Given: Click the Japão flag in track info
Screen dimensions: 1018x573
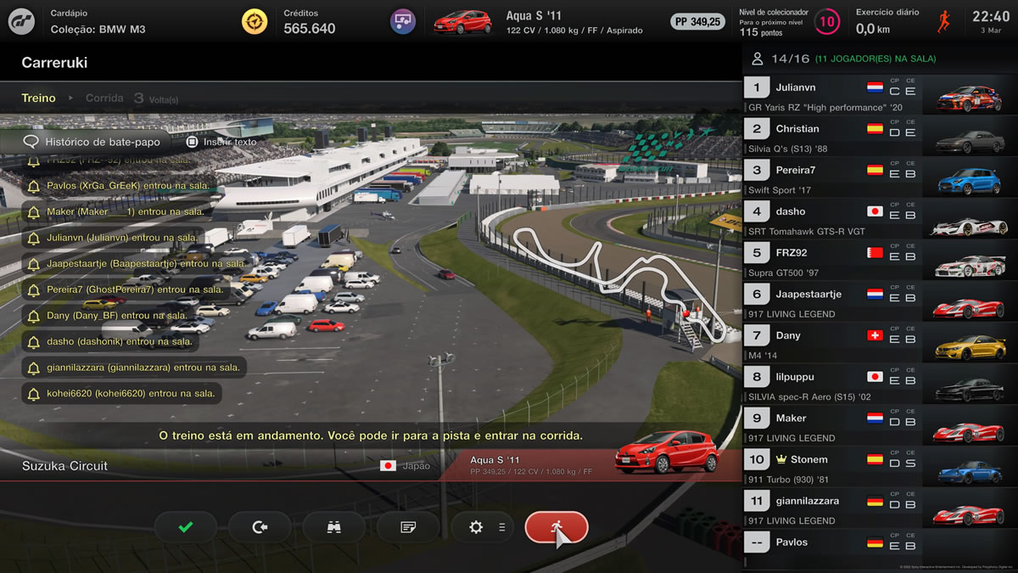Looking at the screenshot, I should coord(389,465).
